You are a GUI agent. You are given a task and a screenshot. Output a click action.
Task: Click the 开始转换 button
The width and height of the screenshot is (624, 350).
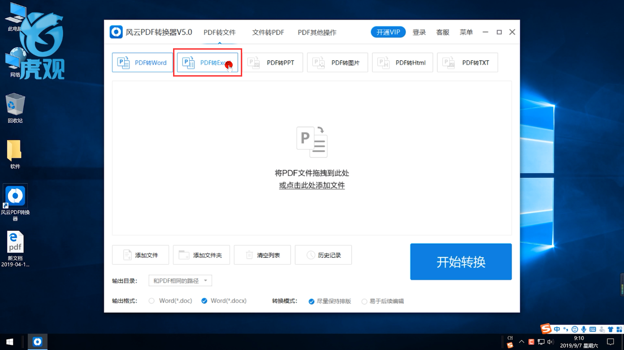[x=461, y=262]
